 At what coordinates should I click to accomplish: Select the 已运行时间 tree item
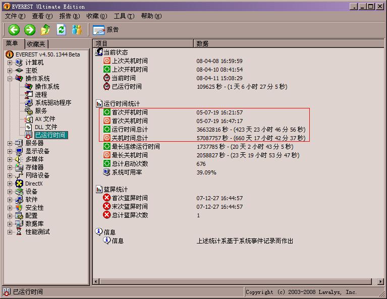(50, 135)
